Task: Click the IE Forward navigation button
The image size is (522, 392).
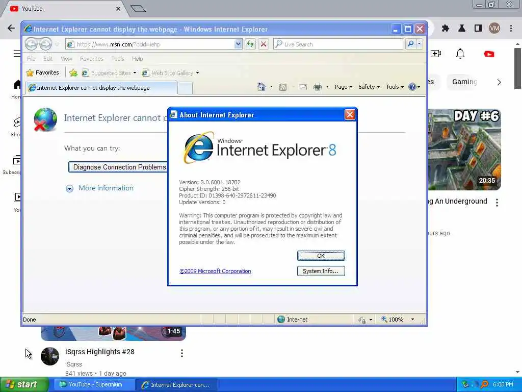Action: 45,44
